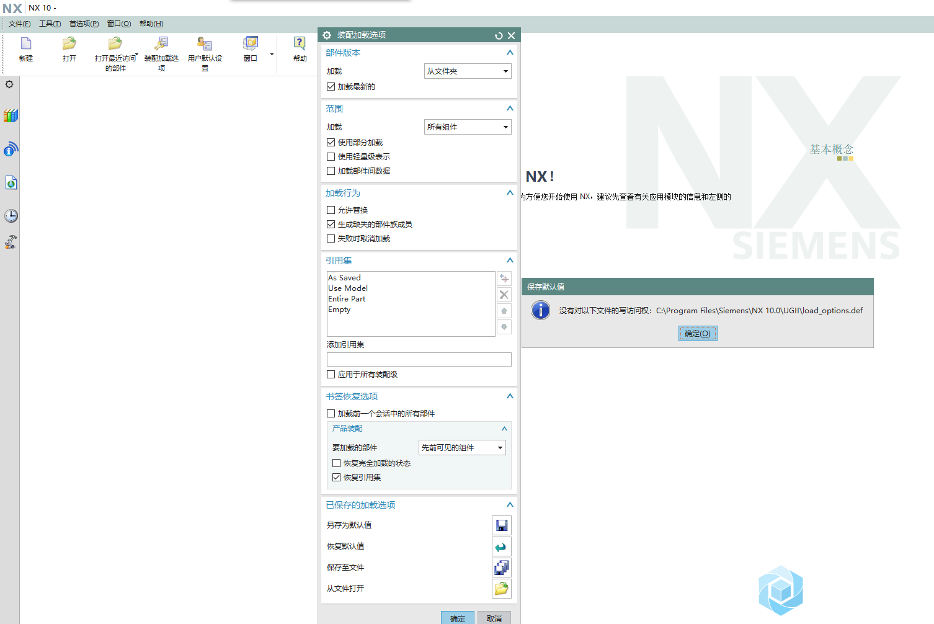Collapse the 书签恢复选项 section
This screenshot has width=934, height=624.
(510, 396)
